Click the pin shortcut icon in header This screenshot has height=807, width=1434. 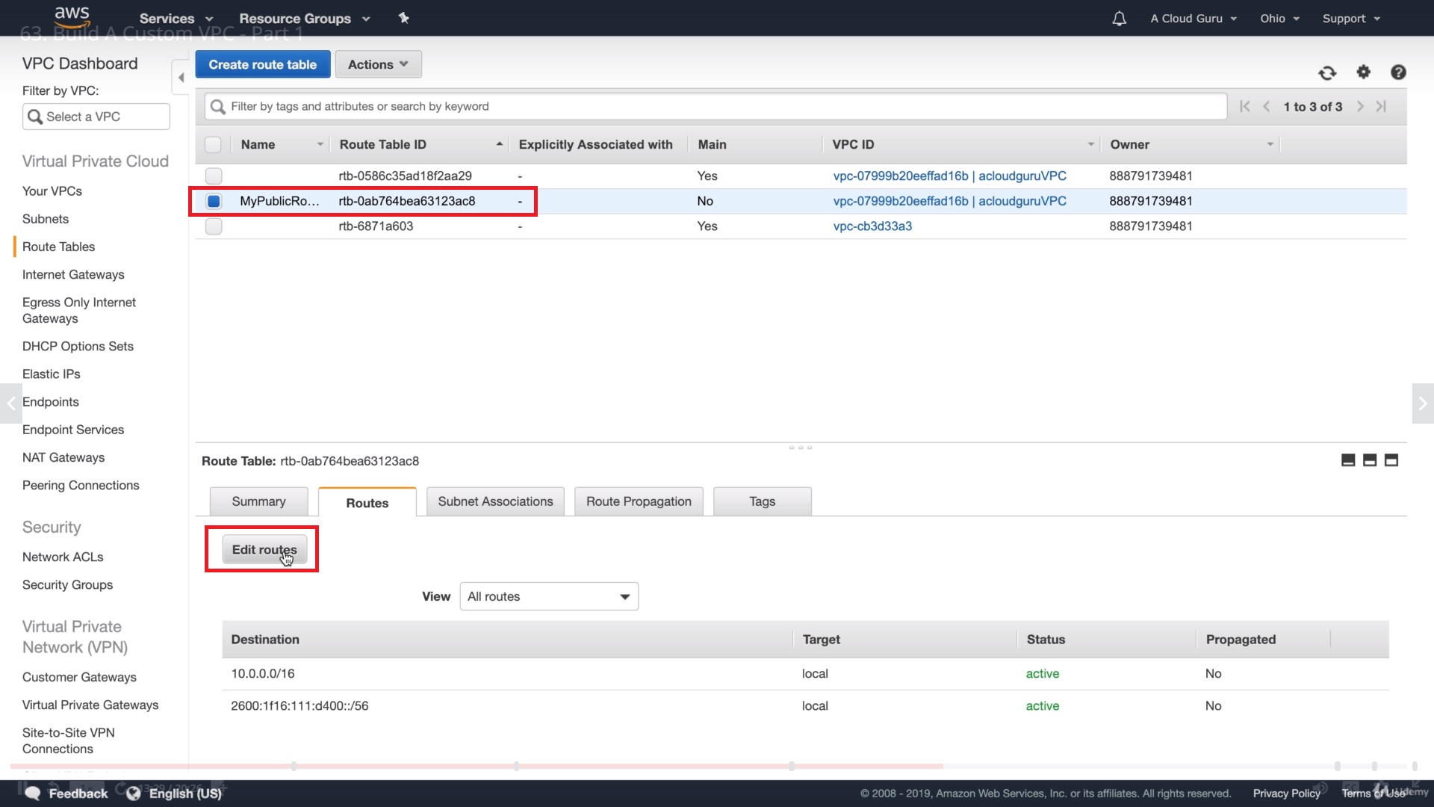point(404,18)
